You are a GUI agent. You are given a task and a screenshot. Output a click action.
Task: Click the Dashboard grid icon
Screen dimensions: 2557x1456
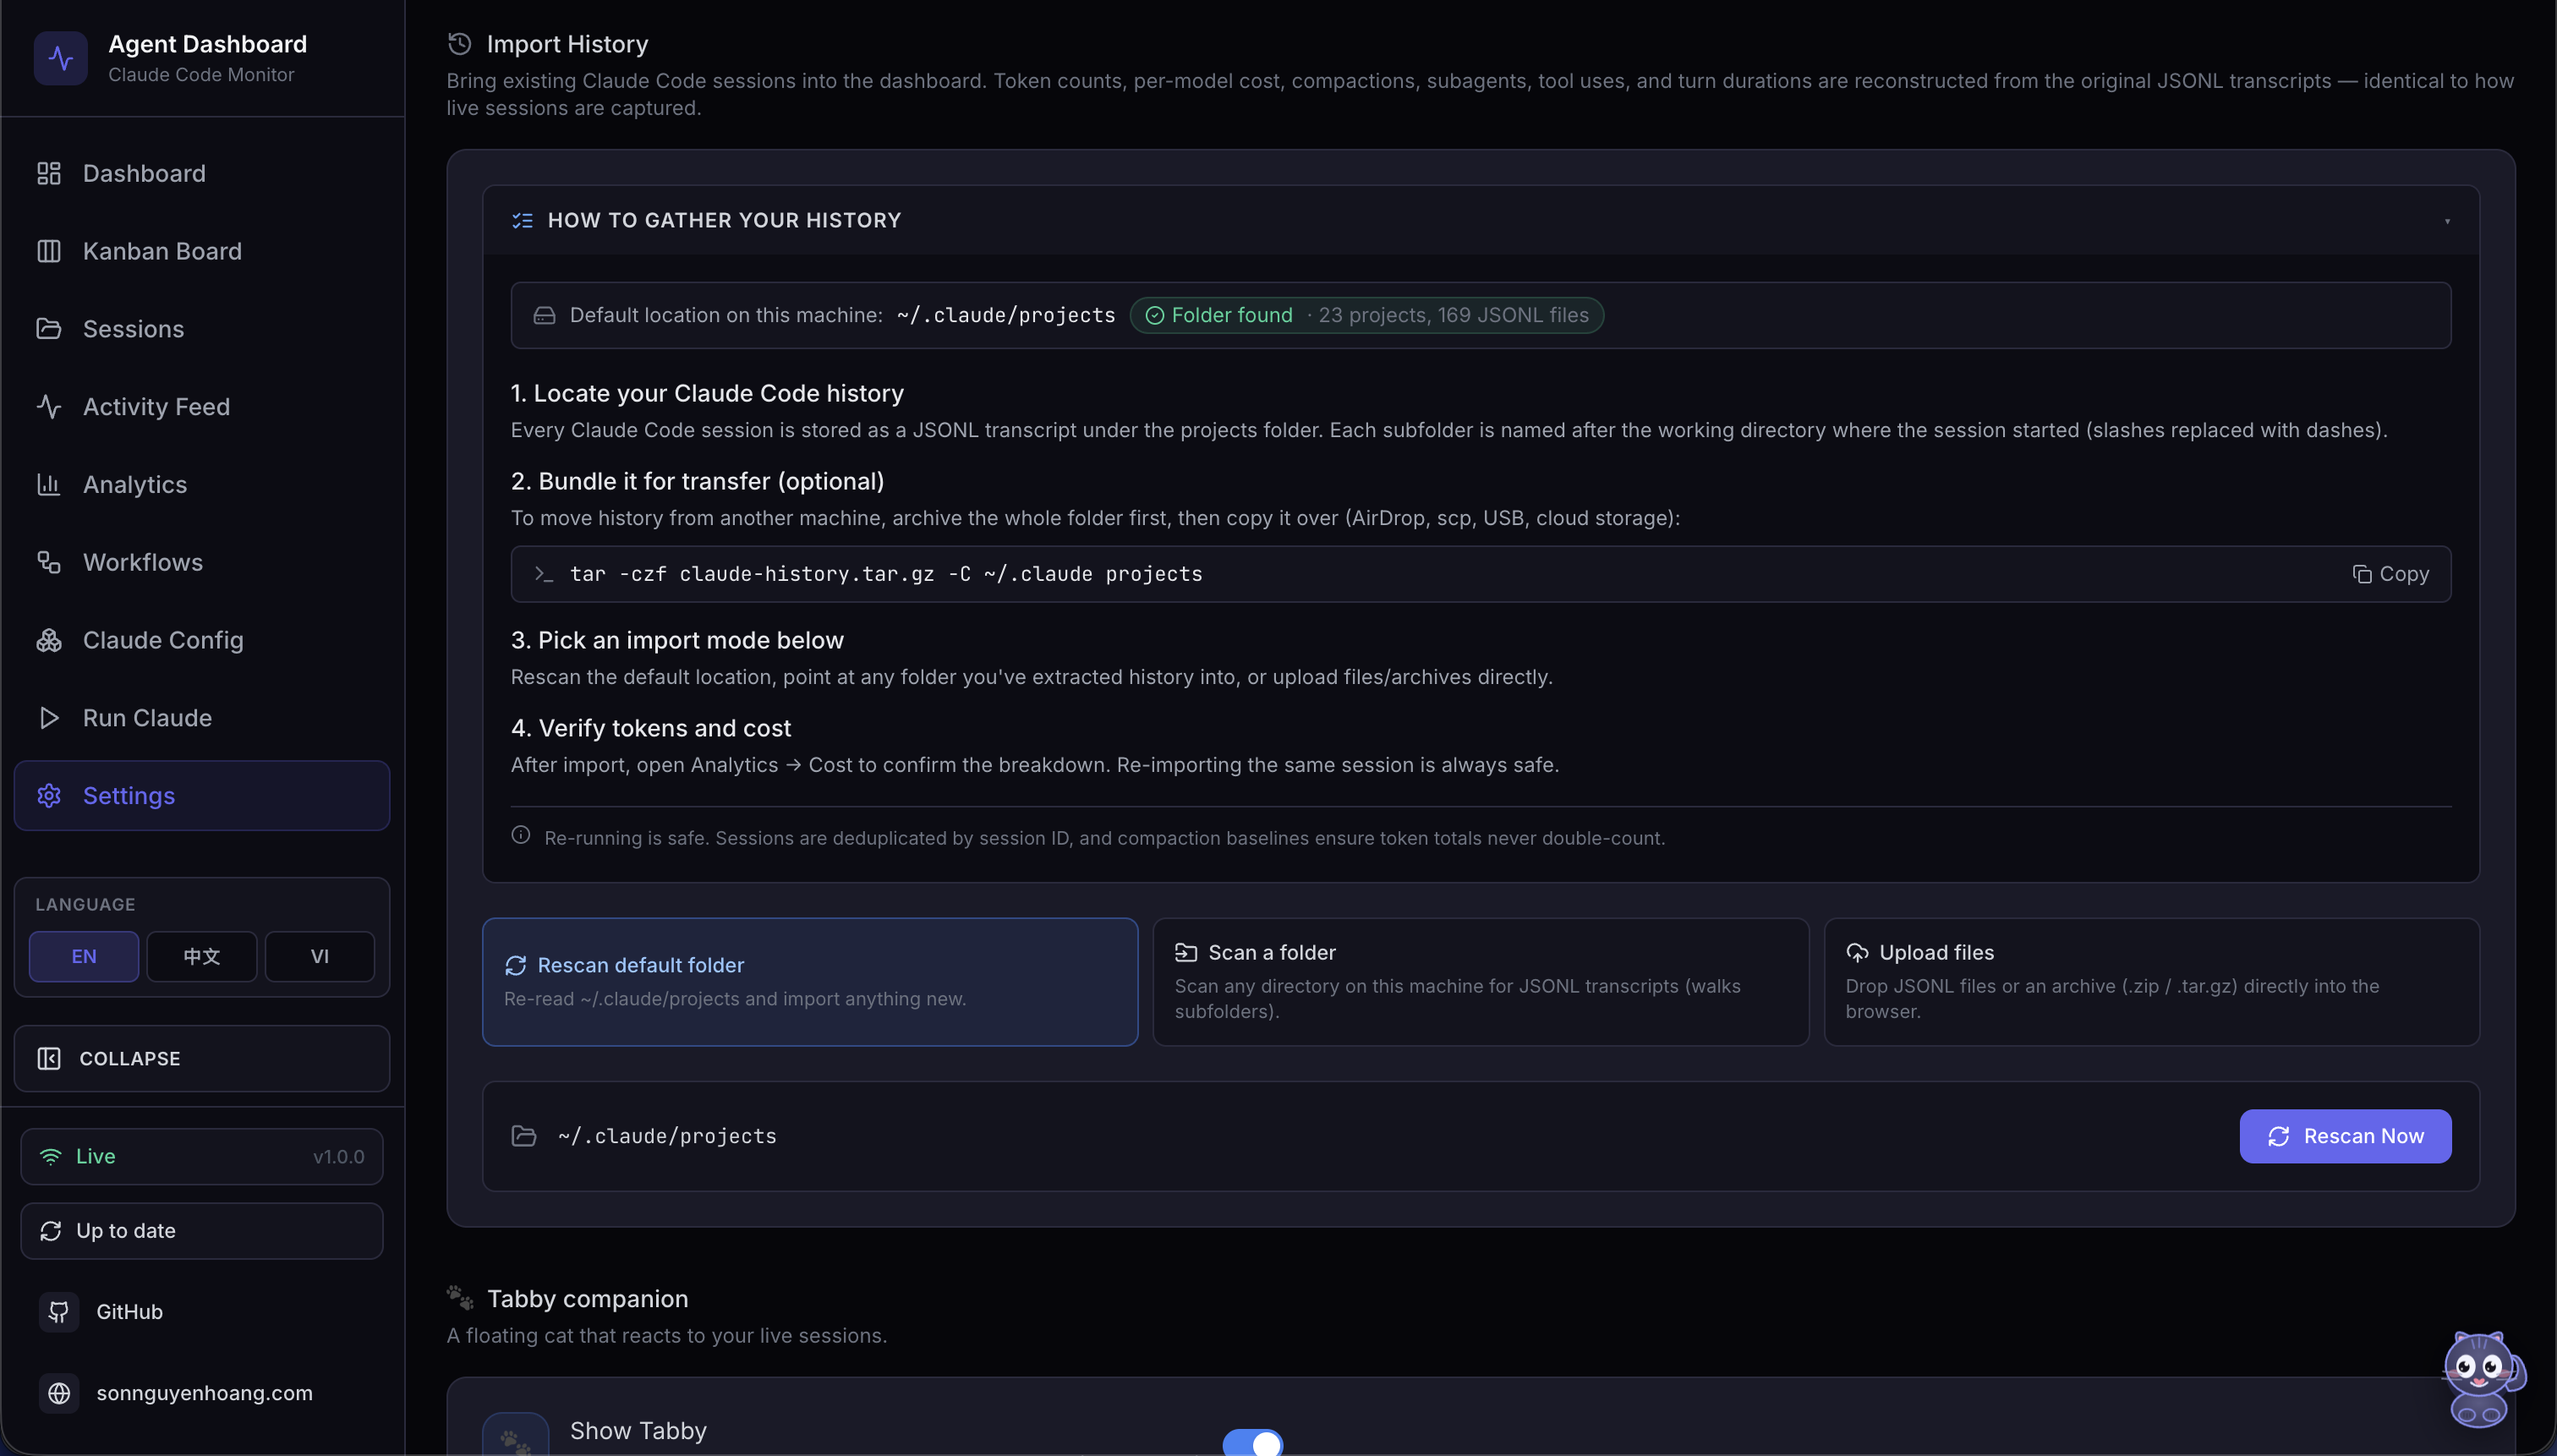point(49,173)
